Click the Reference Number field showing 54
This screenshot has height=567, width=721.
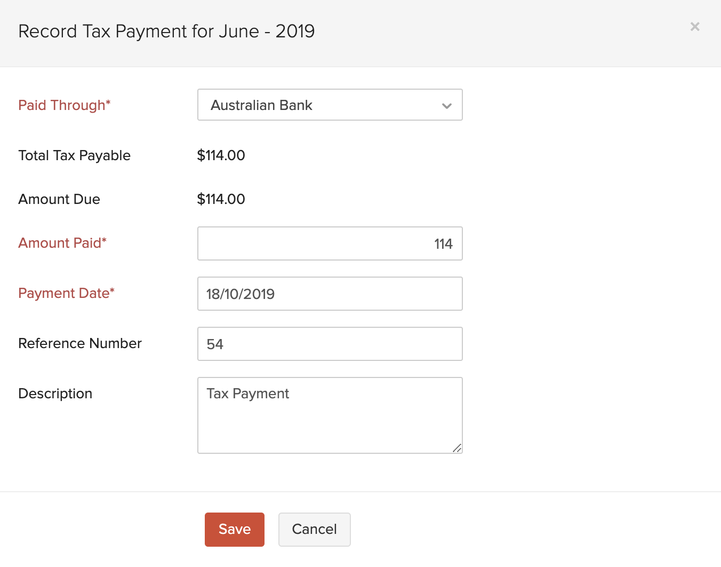(330, 344)
